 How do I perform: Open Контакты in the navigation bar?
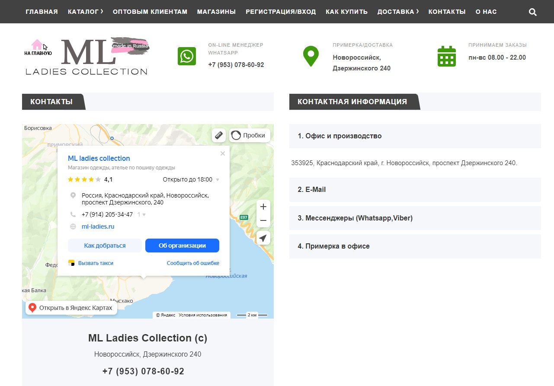tap(447, 12)
